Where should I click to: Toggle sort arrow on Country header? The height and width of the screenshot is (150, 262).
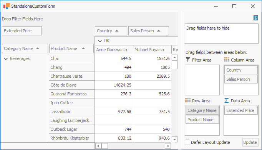(x=117, y=31)
